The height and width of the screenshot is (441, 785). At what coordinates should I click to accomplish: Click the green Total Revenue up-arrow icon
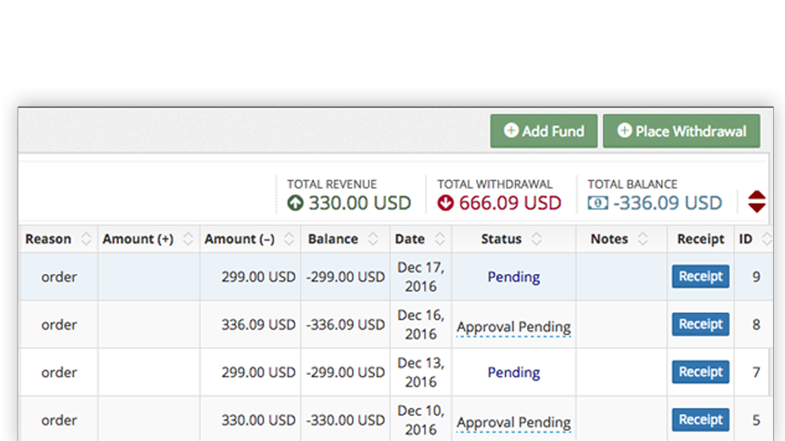295,203
